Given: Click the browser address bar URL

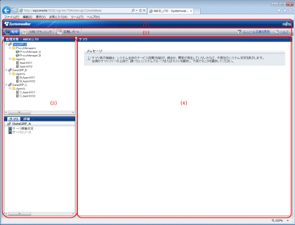Looking at the screenshot, I should 62,10.
